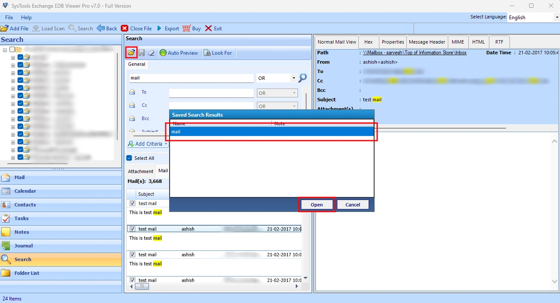Click the Cancel button in dialog
This screenshot has width=560, height=303.
pos(353,205)
